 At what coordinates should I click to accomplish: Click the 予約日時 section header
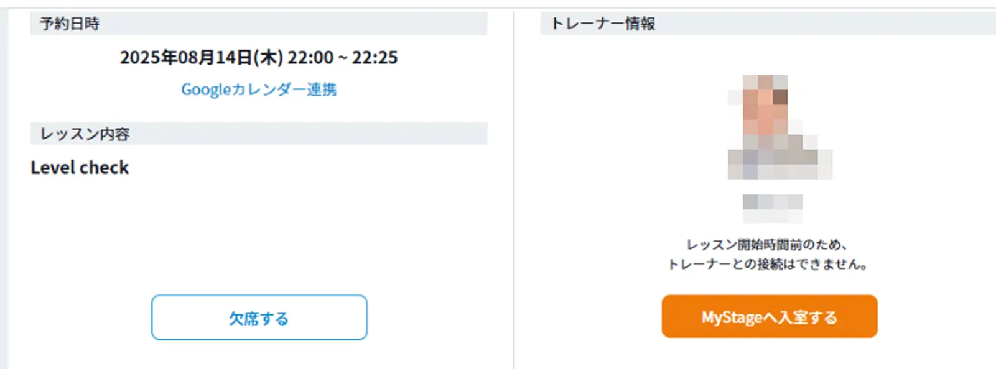point(70,24)
